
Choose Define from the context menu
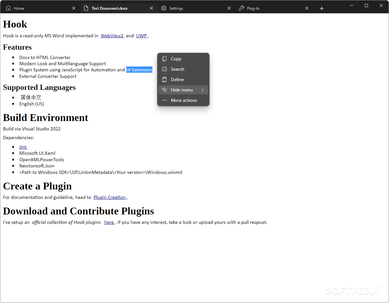(183, 79)
